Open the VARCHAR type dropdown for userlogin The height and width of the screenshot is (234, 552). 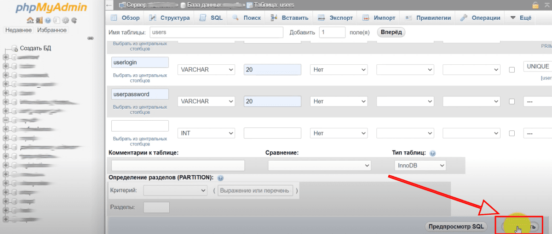tap(207, 70)
